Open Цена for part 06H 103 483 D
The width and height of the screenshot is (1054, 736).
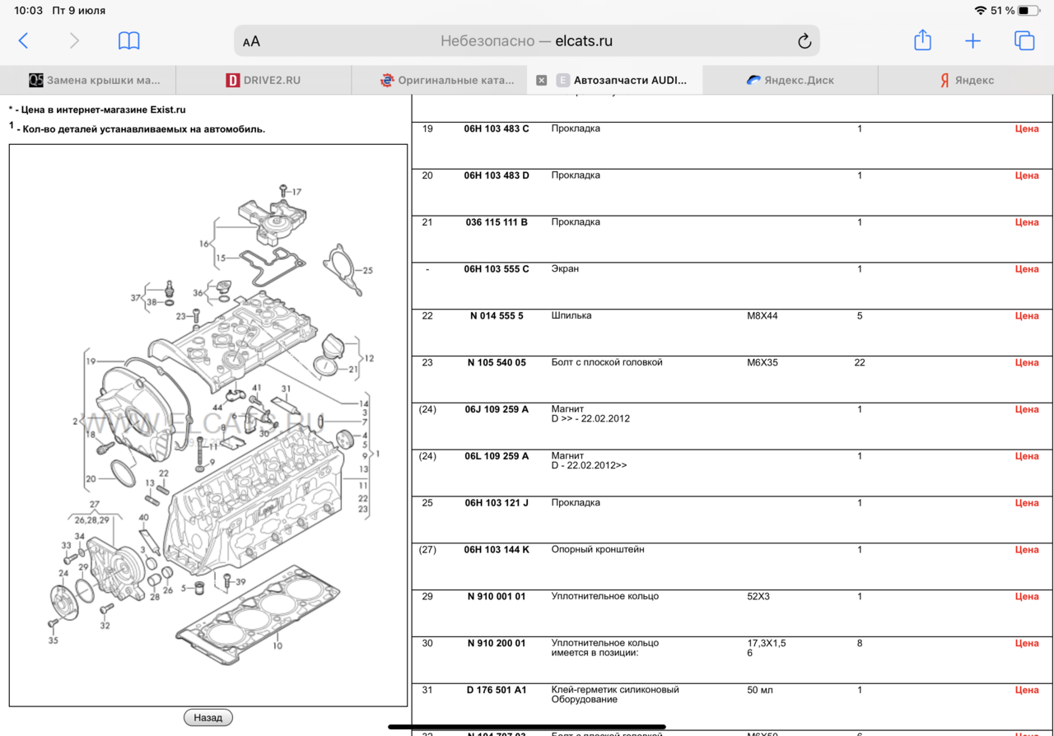coord(1026,175)
